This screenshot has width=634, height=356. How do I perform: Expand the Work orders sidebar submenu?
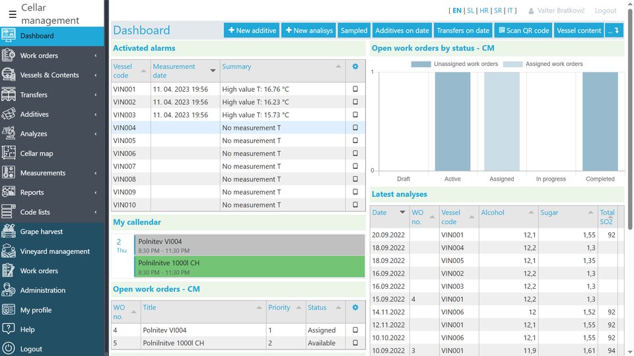click(95, 56)
